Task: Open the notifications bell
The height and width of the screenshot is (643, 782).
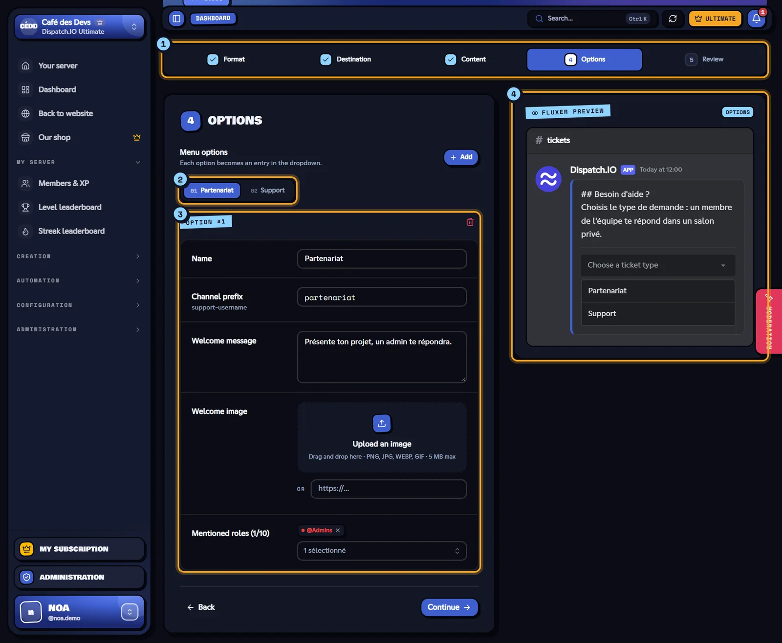Action: [756, 19]
